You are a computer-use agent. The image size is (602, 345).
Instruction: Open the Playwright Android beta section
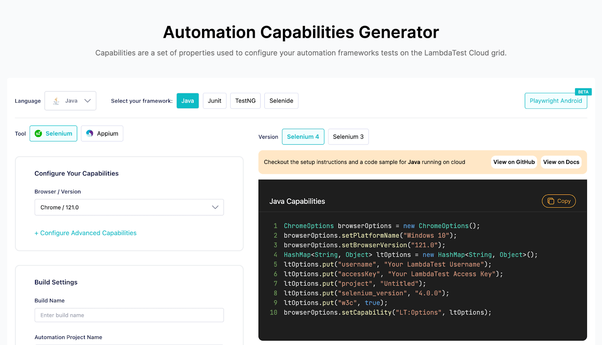point(556,101)
